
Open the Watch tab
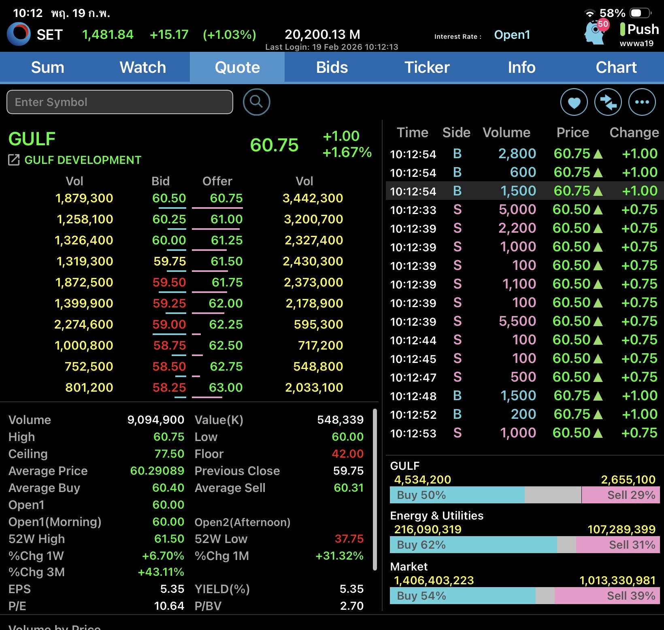click(x=143, y=67)
